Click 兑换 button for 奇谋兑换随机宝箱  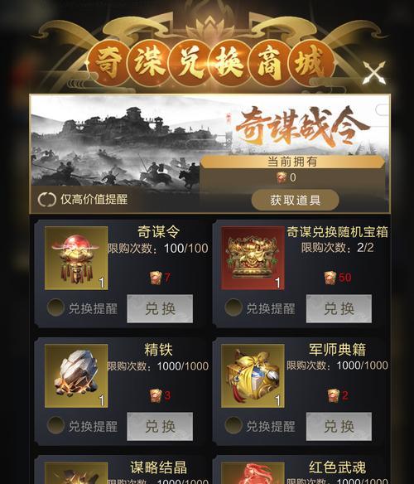click(339, 308)
